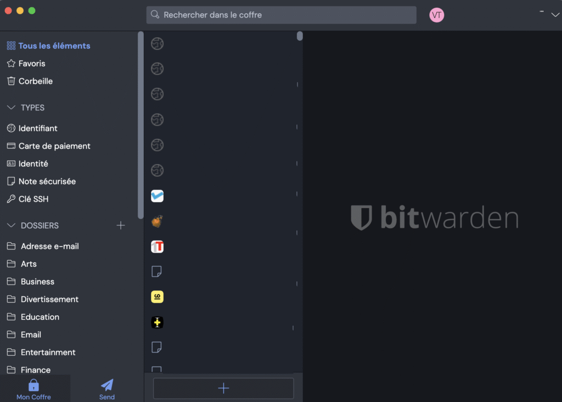The height and width of the screenshot is (402, 562).
Task: Click the Rechercher dans le coffre search field
Action: [x=282, y=15]
